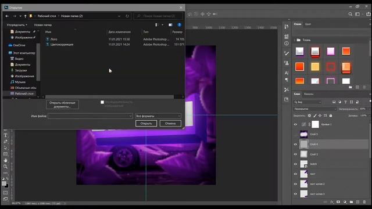Click the Share icon at top right

pyautogui.click(x=368, y=14)
